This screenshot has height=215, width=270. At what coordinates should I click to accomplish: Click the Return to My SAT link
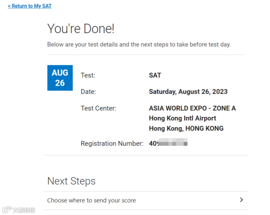point(30,6)
